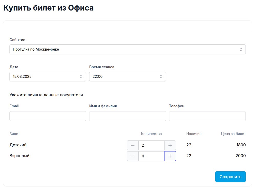Select the Взрослый quantity value showing 4

pos(151,156)
